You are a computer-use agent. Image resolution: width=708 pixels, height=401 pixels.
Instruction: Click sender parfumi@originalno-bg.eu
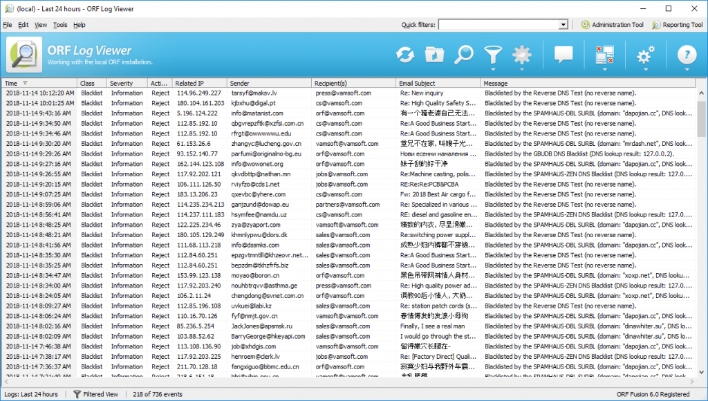266,154
